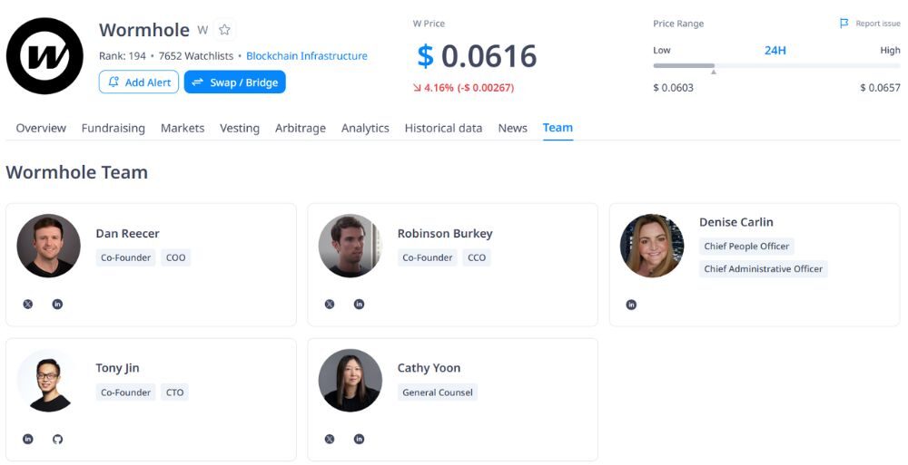Star Wormhole to add to watchlist
The width and height of the screenshot is (908, 465).
[x=224, y=30]
